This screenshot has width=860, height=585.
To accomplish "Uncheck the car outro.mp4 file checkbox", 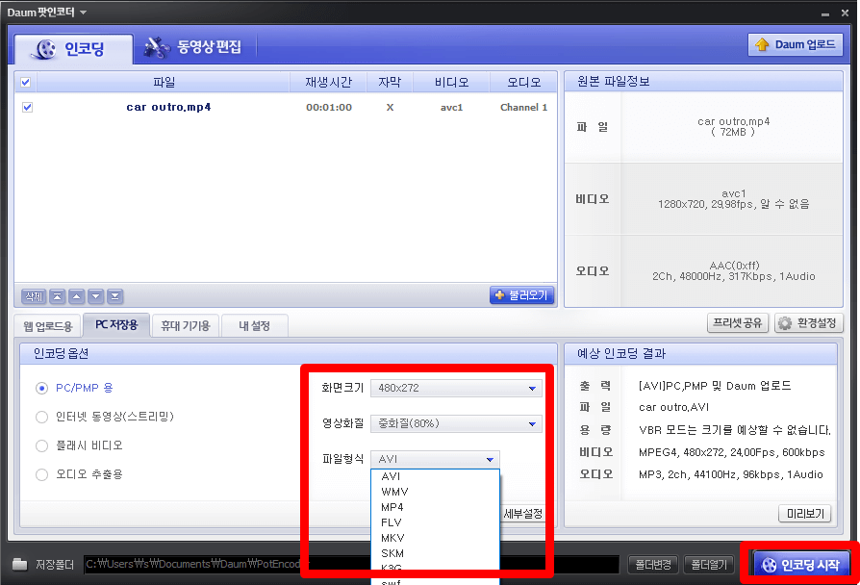I will coord(28,107).
